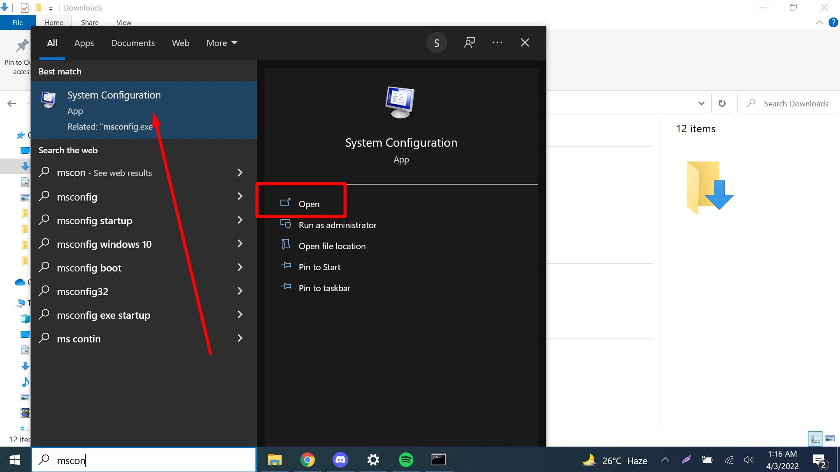The image size is (840, 472).
Task: Show hidden icons in the system tray
Action: click(x=664, y=459)
